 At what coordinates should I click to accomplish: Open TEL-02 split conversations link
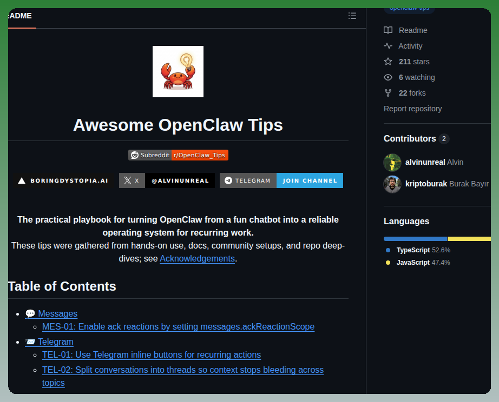click(x=183, y=376)
